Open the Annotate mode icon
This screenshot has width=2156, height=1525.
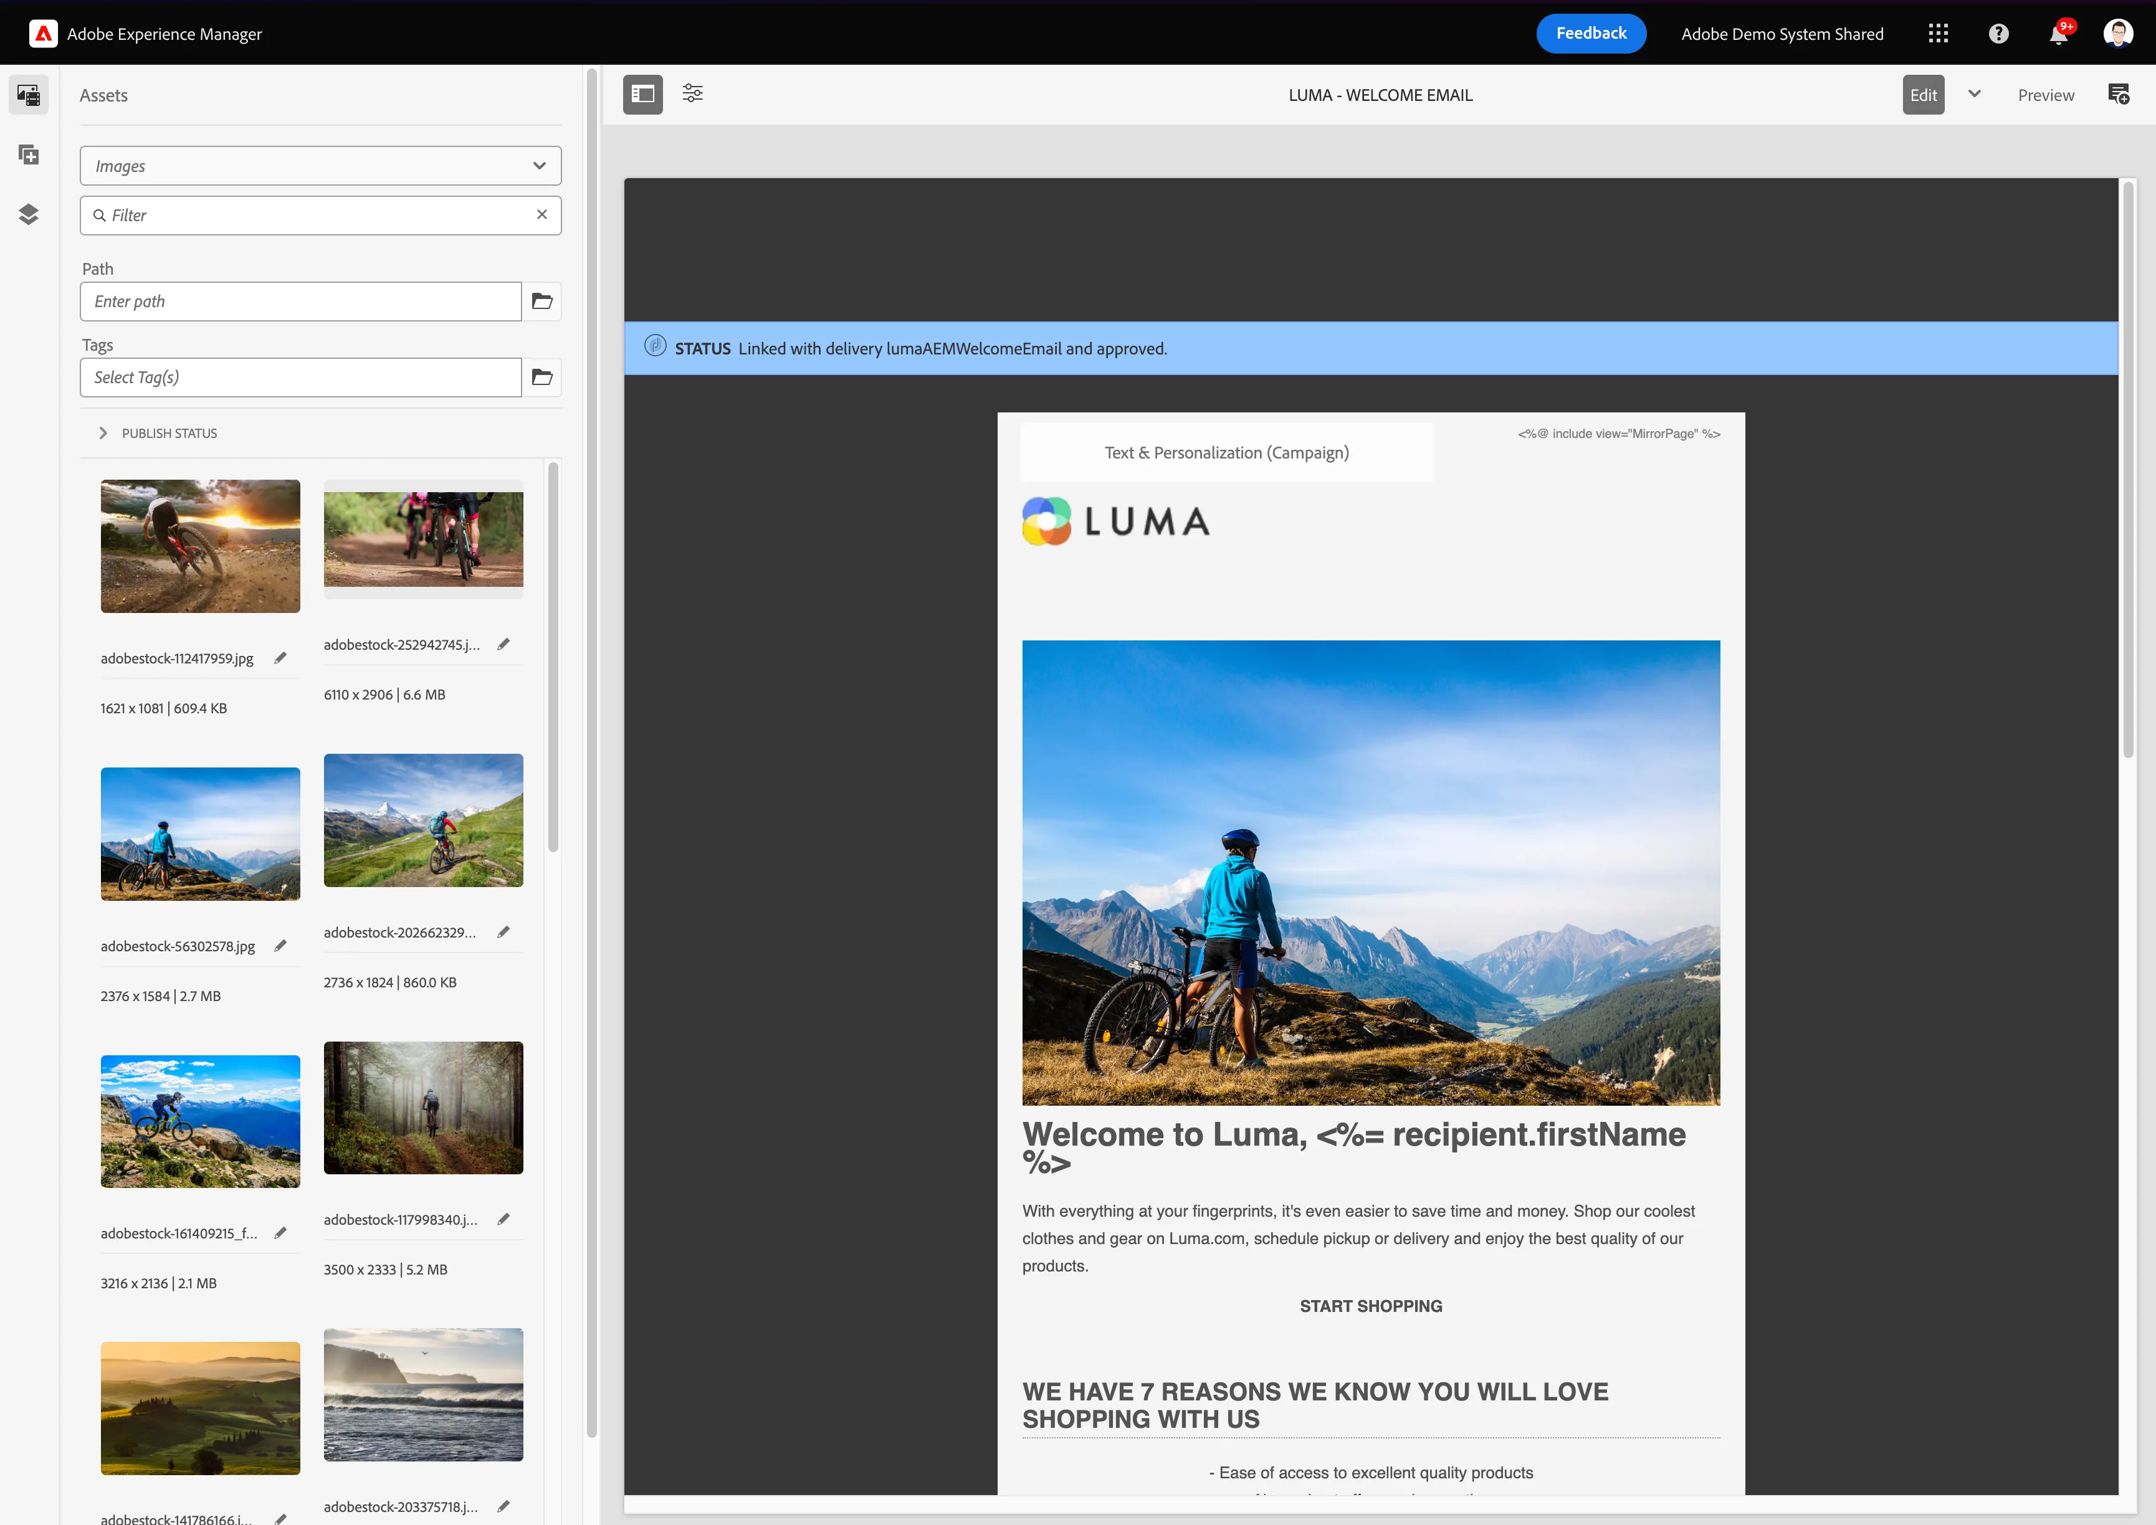click(2119, 95)
